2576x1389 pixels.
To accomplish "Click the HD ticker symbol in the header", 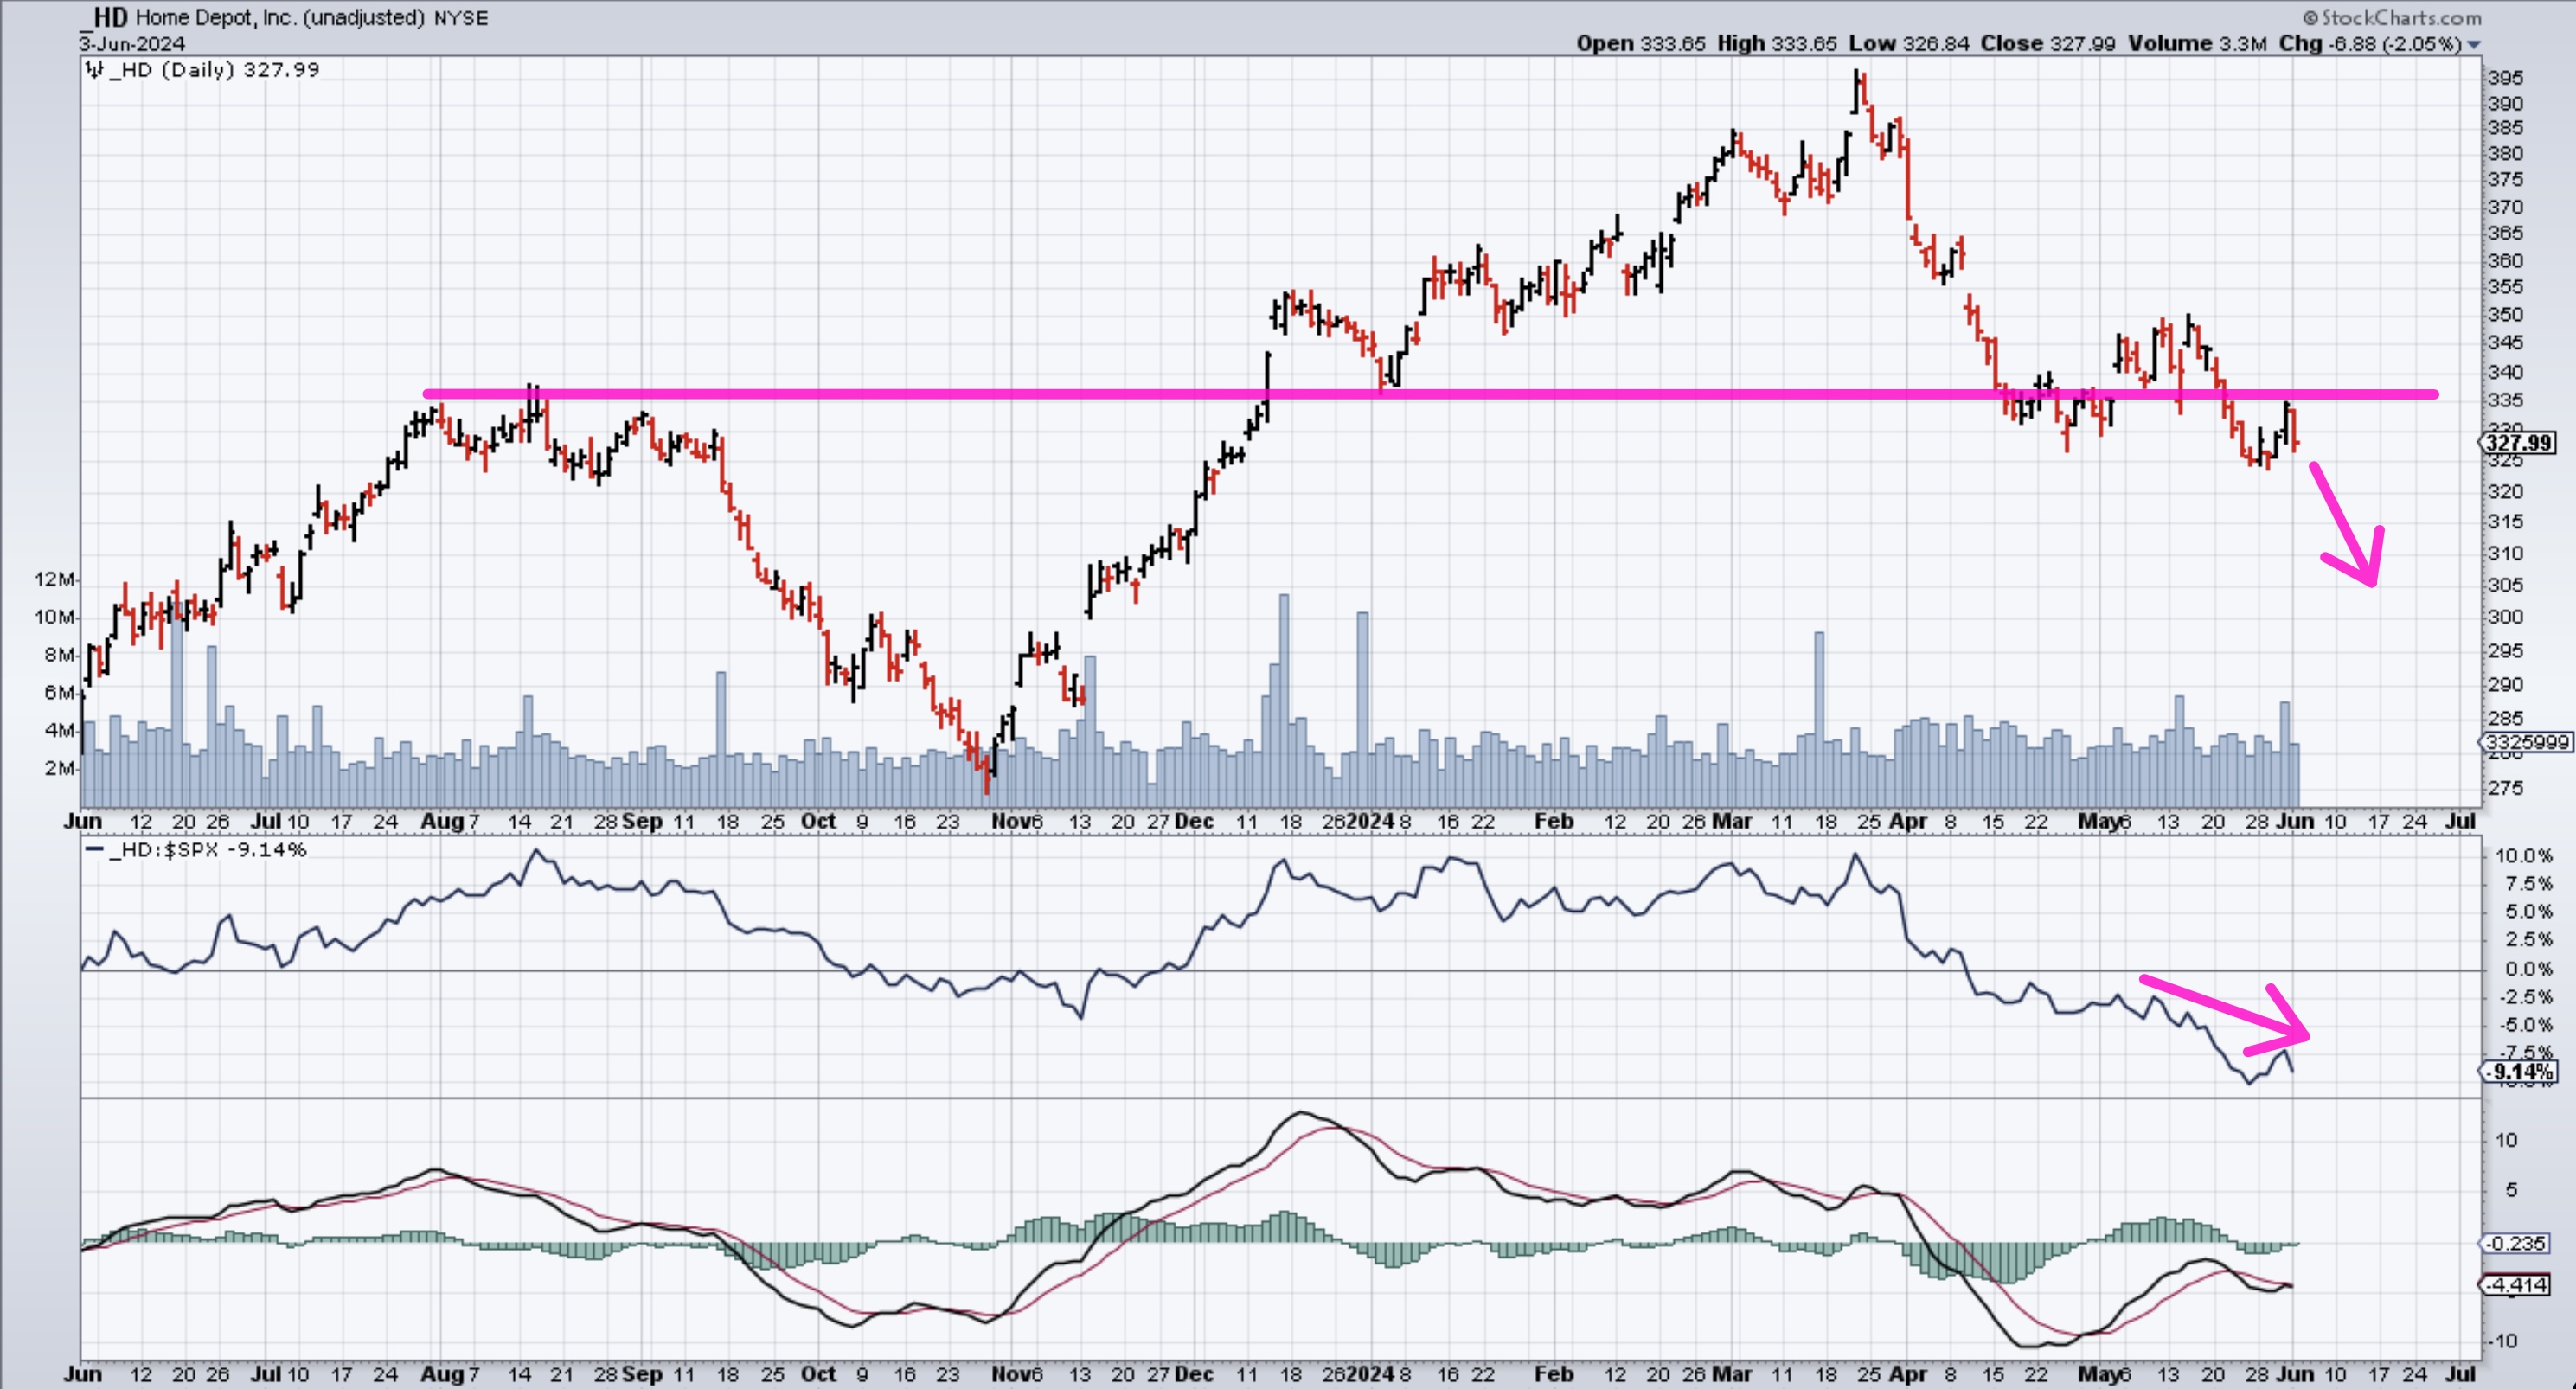I will coord(110,17).
